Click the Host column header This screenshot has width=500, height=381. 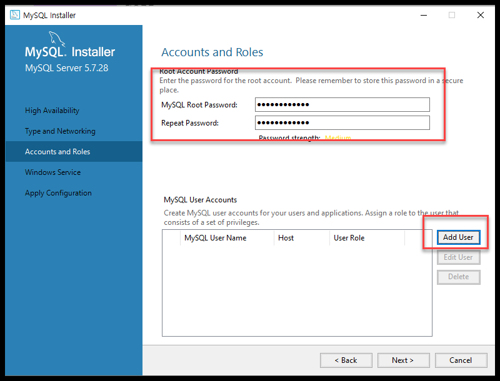tap(302, 238)
